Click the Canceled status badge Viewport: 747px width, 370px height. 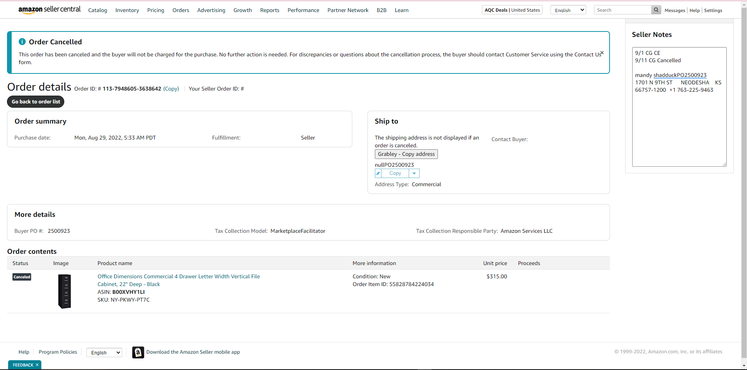(22, 277)
